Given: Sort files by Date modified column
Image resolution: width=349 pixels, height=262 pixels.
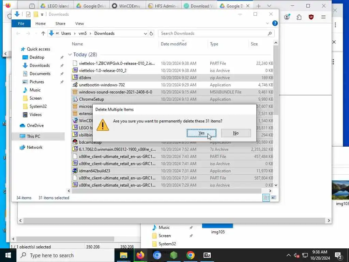Looking at the screenshot, I should coord(173,44).
